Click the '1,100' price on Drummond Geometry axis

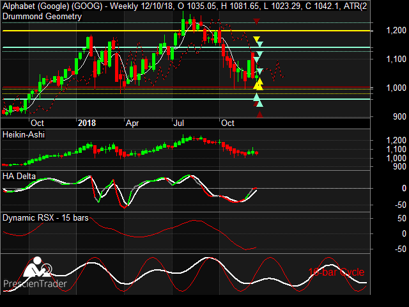pos(396,59)
